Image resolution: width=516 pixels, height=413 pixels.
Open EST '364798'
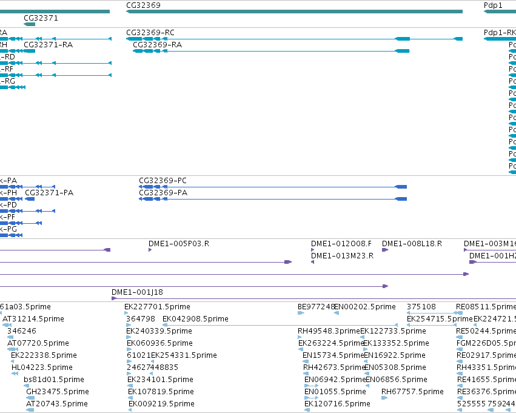tap(141, 319)
